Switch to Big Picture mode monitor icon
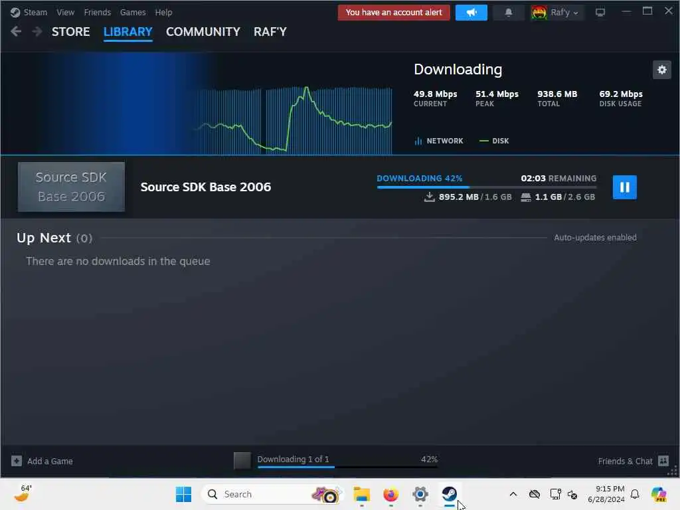The image size is (680, 510). (x=600, y=13)
